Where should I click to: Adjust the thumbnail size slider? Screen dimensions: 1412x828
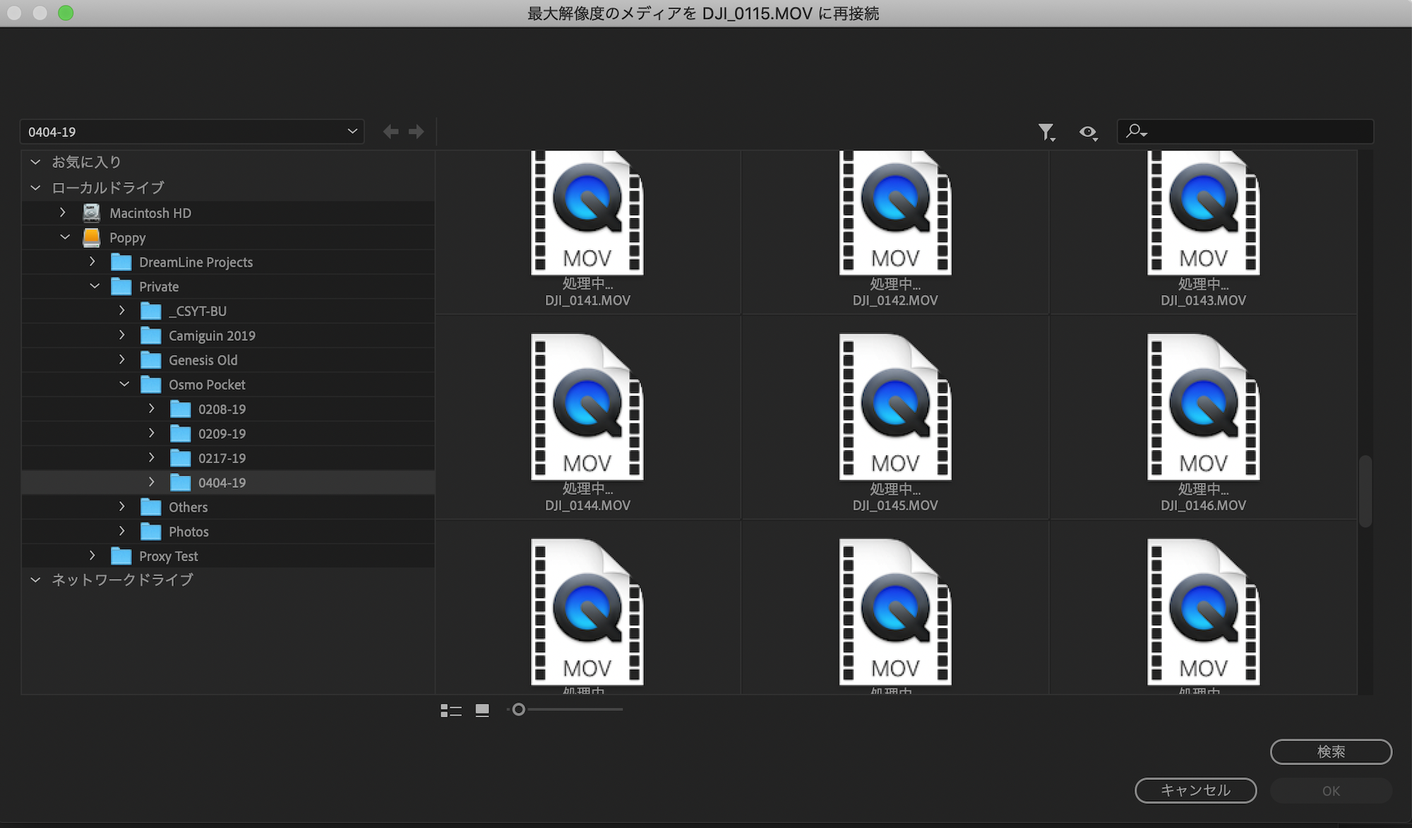[x=519, y=709]
